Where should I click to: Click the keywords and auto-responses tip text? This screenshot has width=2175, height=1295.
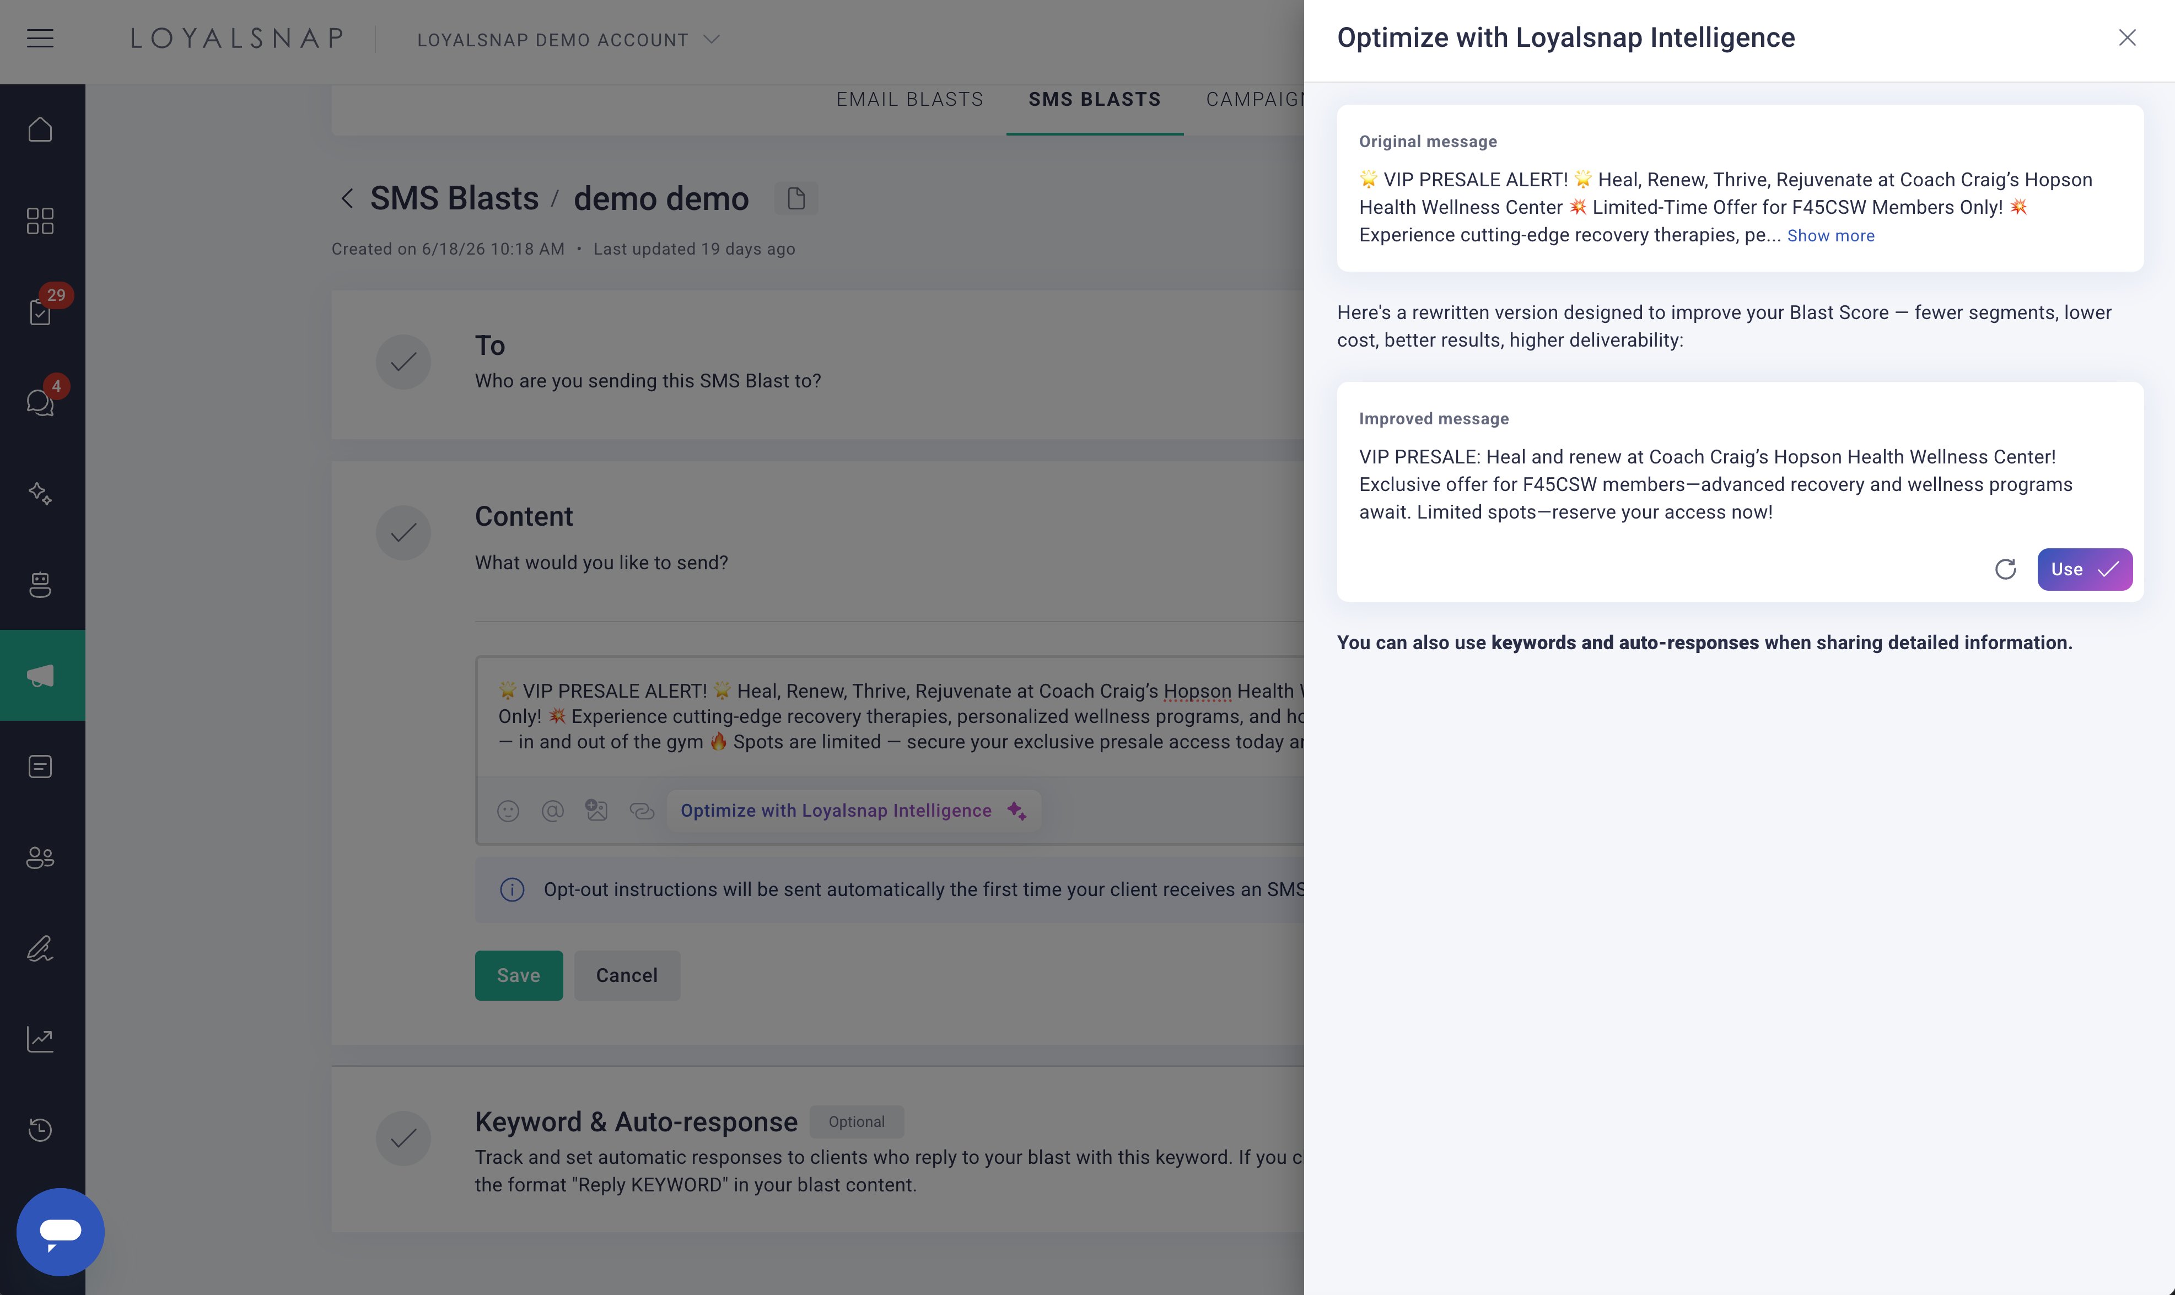coord(1704,642)
